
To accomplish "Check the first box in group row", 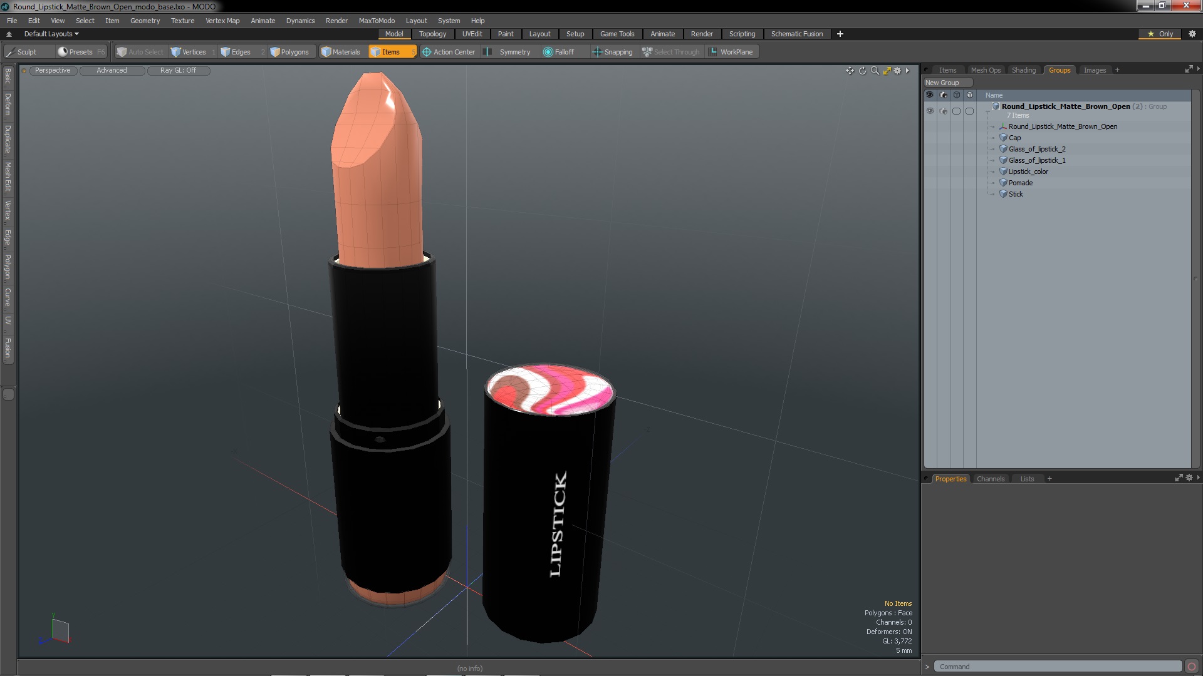I will point(957,111).
